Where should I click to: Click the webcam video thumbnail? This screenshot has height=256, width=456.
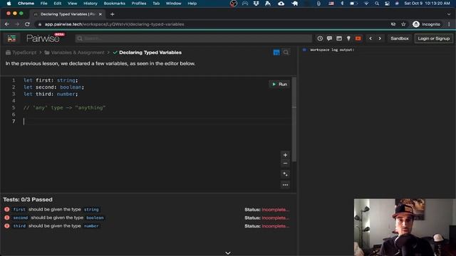[405, 228]
